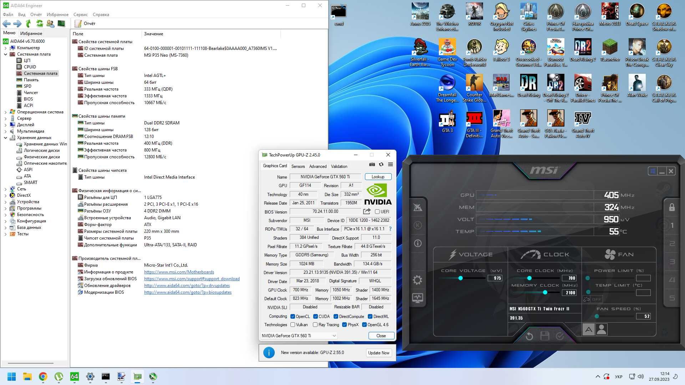
Task: Open the Файл menu in AIDA64
Action: (x=8, y=15)
